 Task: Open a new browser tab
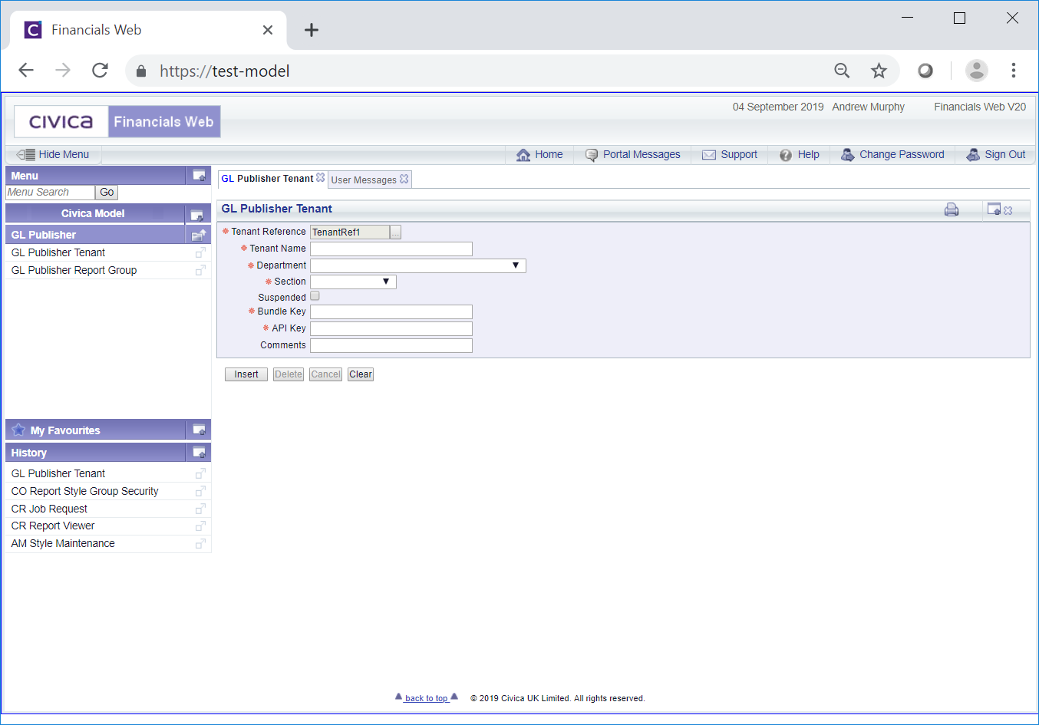pyautogui.click(x=312, y=30)
